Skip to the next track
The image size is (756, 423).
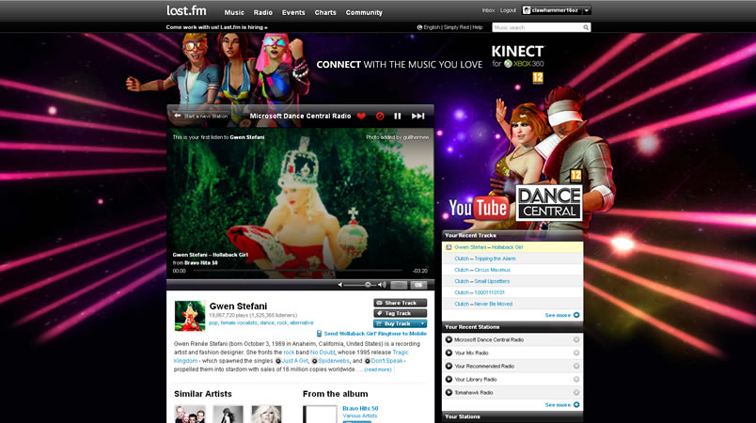coord(418,117)
